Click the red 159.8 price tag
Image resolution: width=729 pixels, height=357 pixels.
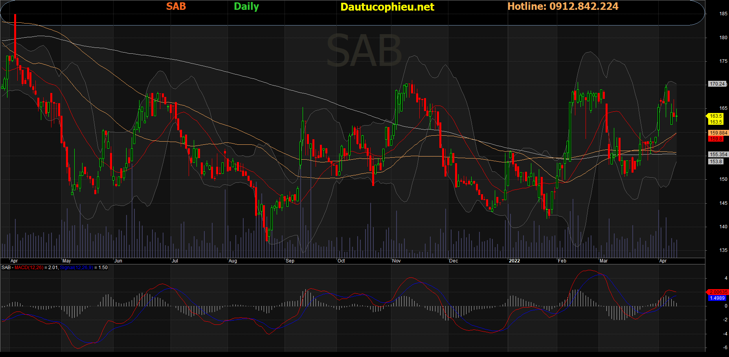[x=716, y=139]
